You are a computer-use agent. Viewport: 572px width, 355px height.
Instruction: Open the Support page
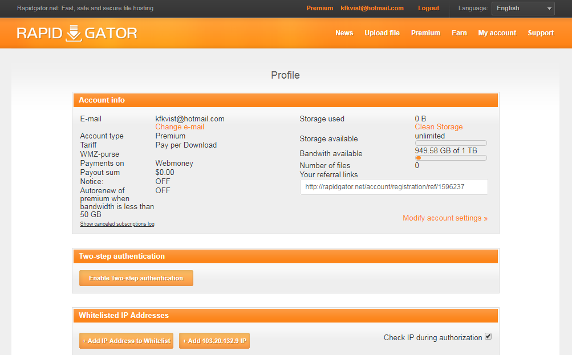click(x=541, y=33)
